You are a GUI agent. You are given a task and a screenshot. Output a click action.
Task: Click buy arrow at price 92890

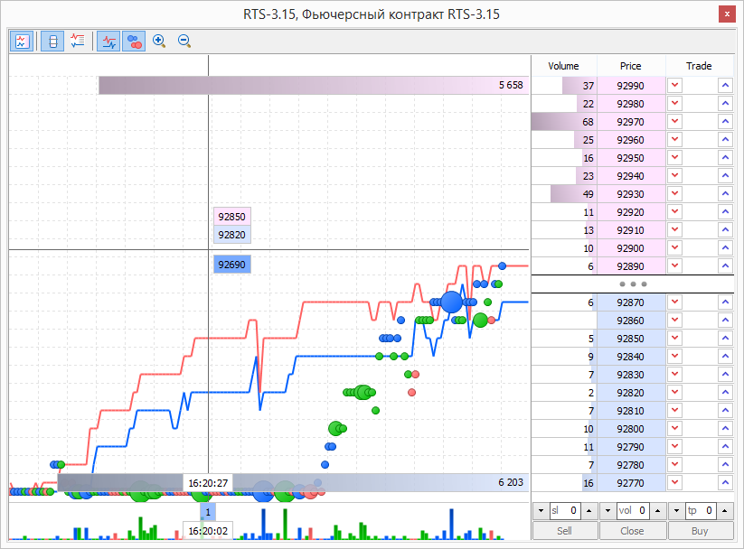pos(726,265)
